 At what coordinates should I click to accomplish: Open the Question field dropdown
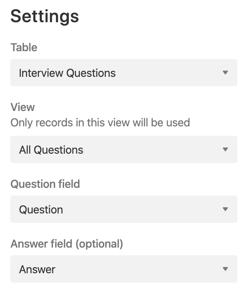coord(124,209)
